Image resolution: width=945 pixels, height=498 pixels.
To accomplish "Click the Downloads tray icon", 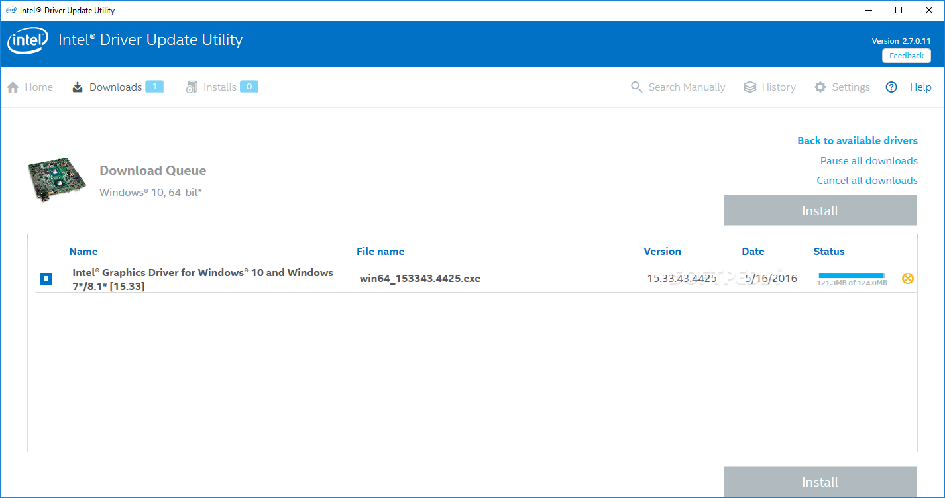I will point(78,87).
